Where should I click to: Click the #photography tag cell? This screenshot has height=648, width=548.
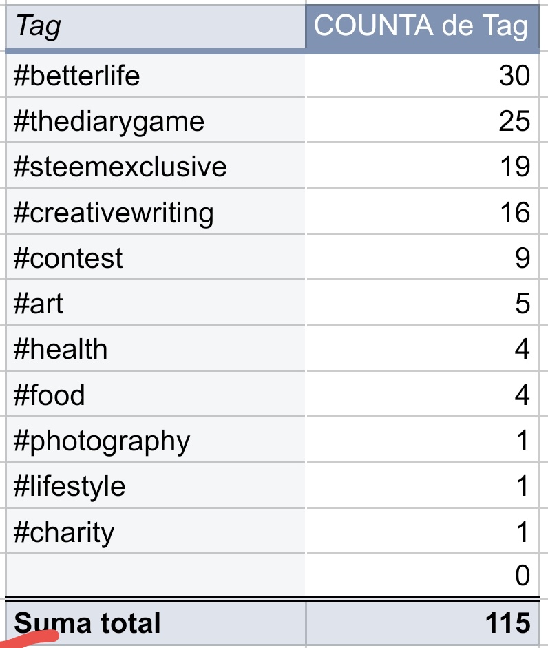[x=155, y=441]
